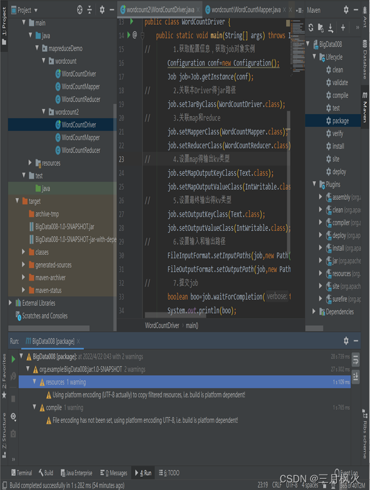370x490 pixels.
Task: Open the Ant side tab
Action: [365, 17]
